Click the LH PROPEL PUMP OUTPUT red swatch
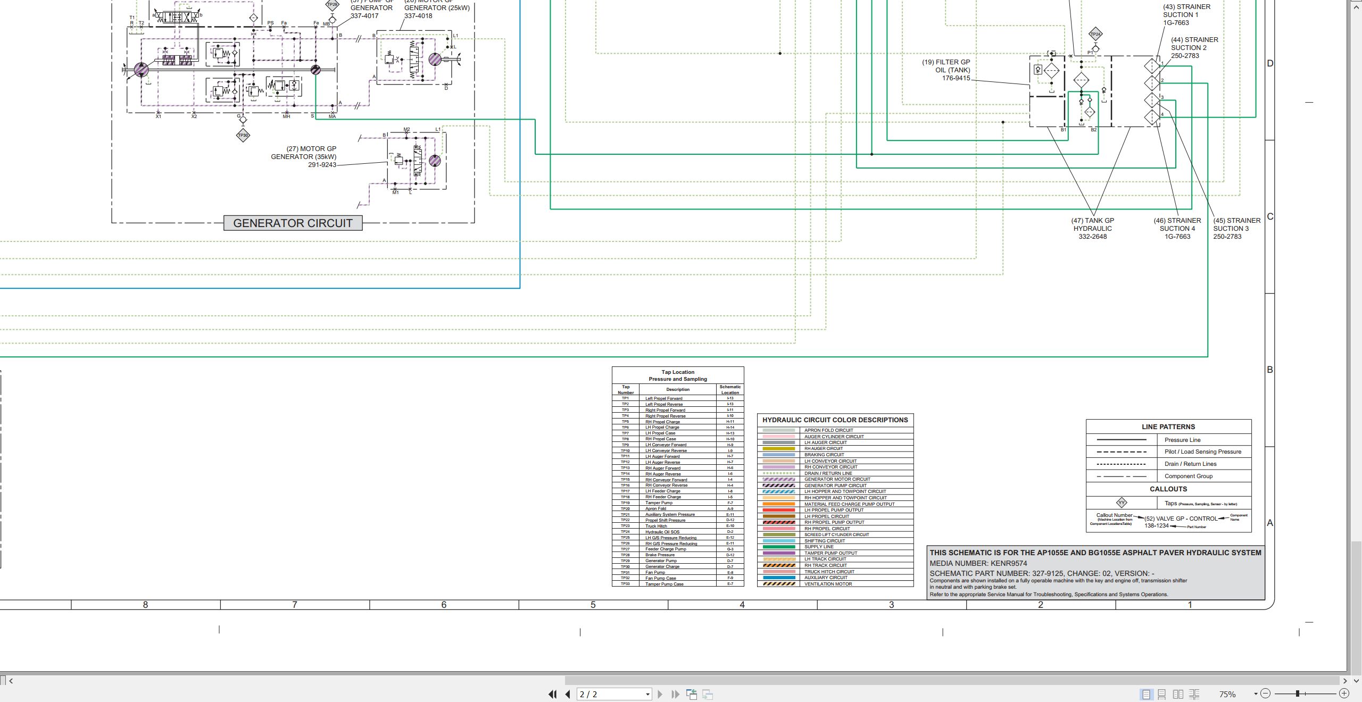Viewport: 1362px width, 702px height. (x=779, y=510)
